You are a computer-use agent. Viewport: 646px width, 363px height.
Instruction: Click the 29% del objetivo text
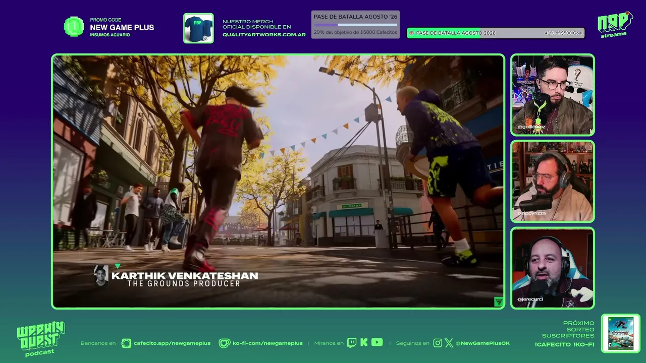point(355,32)
